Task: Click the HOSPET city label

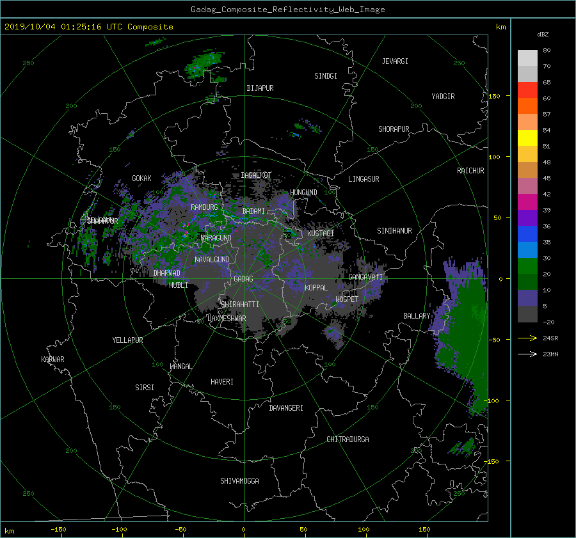Action: (347, 299)
